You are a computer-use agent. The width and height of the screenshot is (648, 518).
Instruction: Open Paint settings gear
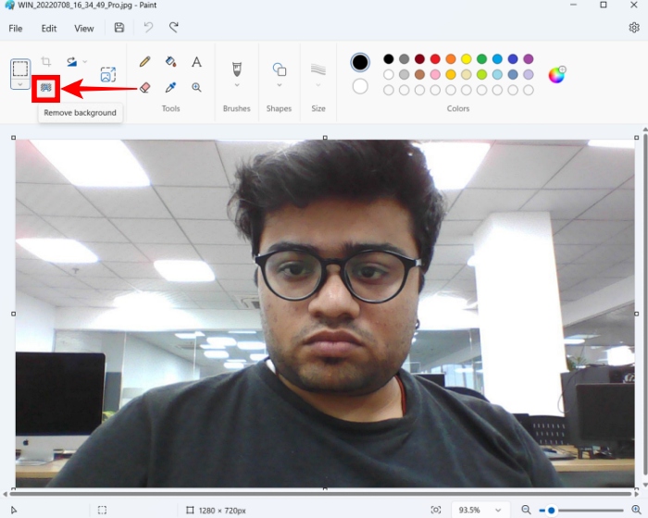(634, 28)
